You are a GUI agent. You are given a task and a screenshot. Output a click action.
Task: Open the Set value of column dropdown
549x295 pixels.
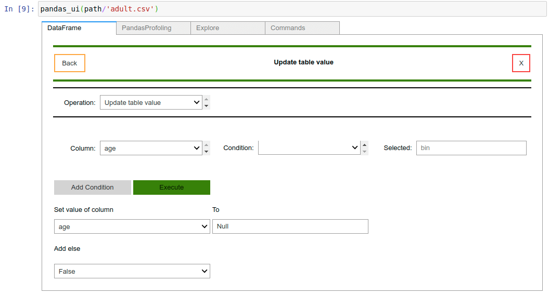pyautogui.click(x=132, y=226)
